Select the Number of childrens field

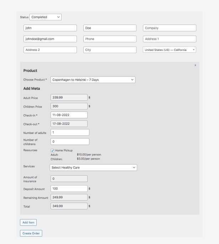(x=70, y=142)
